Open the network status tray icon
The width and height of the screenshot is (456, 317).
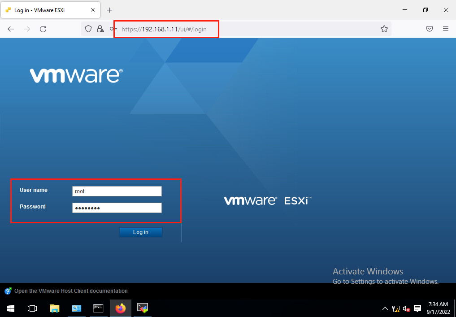coord(396,308)
